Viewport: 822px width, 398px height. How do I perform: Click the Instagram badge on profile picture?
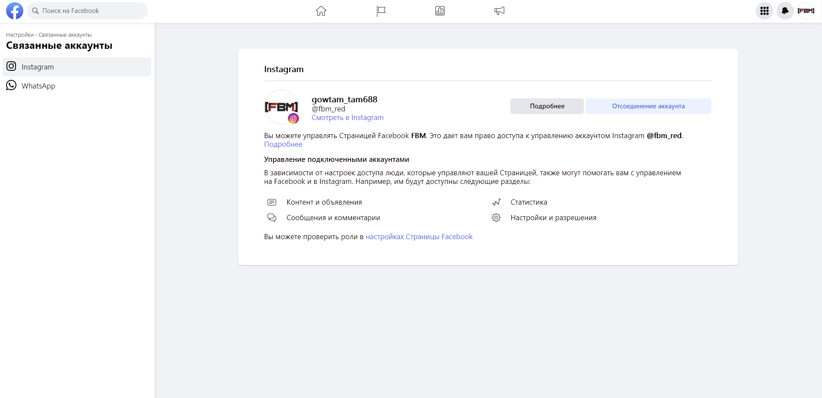293,118
